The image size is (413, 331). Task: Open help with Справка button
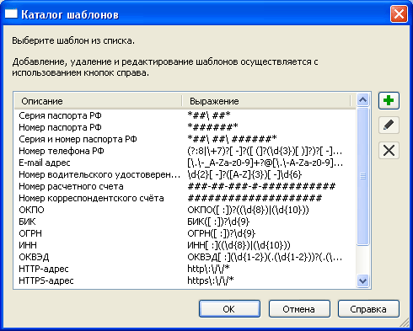[x=368, y=309]
